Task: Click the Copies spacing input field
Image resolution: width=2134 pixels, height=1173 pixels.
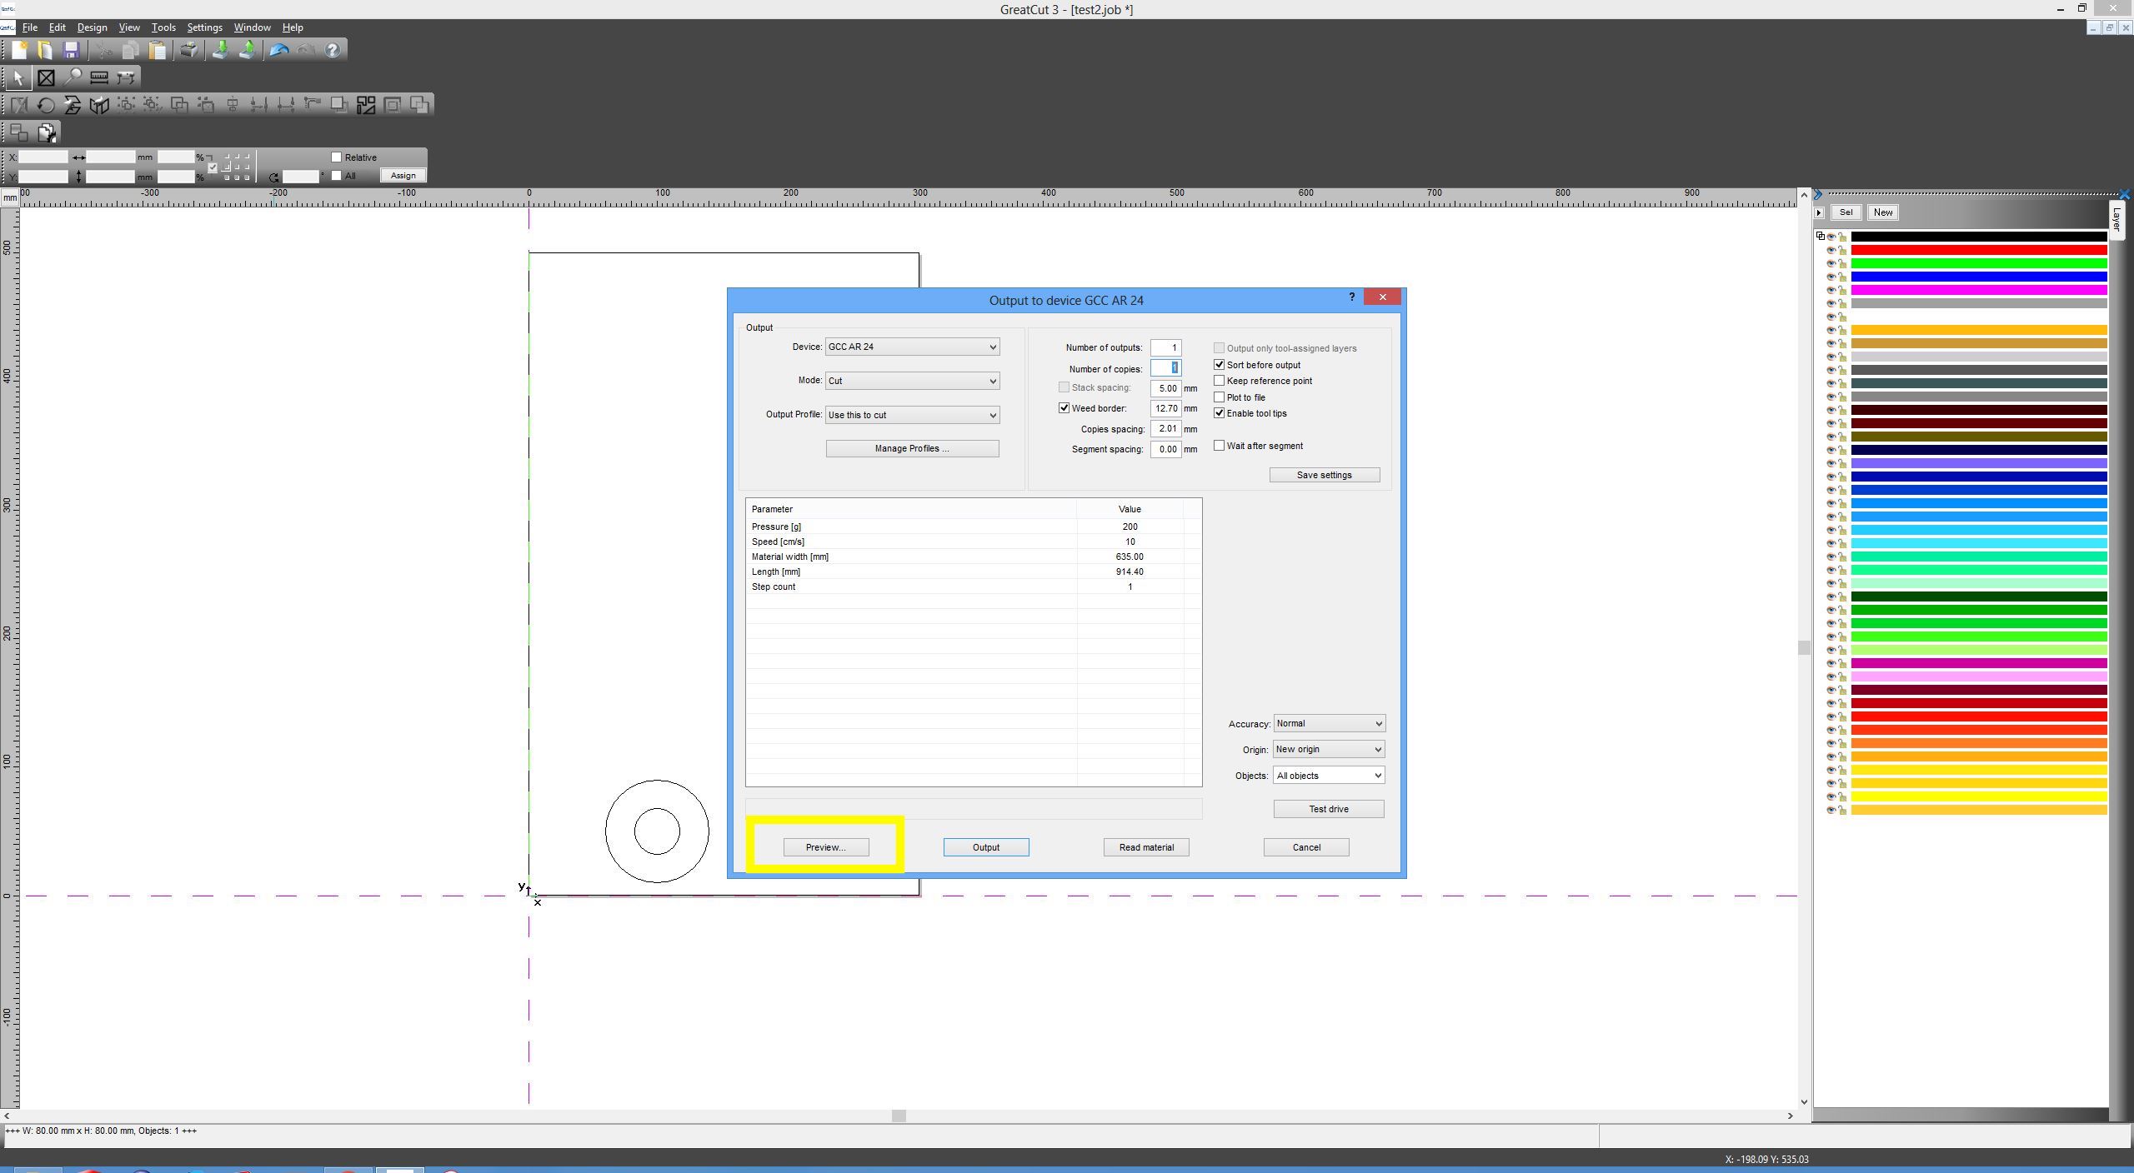Action: point(1165,428)
